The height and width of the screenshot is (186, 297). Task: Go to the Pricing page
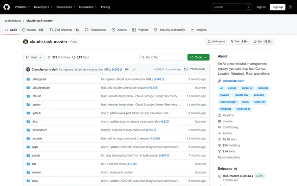click(x=105, y=7)
